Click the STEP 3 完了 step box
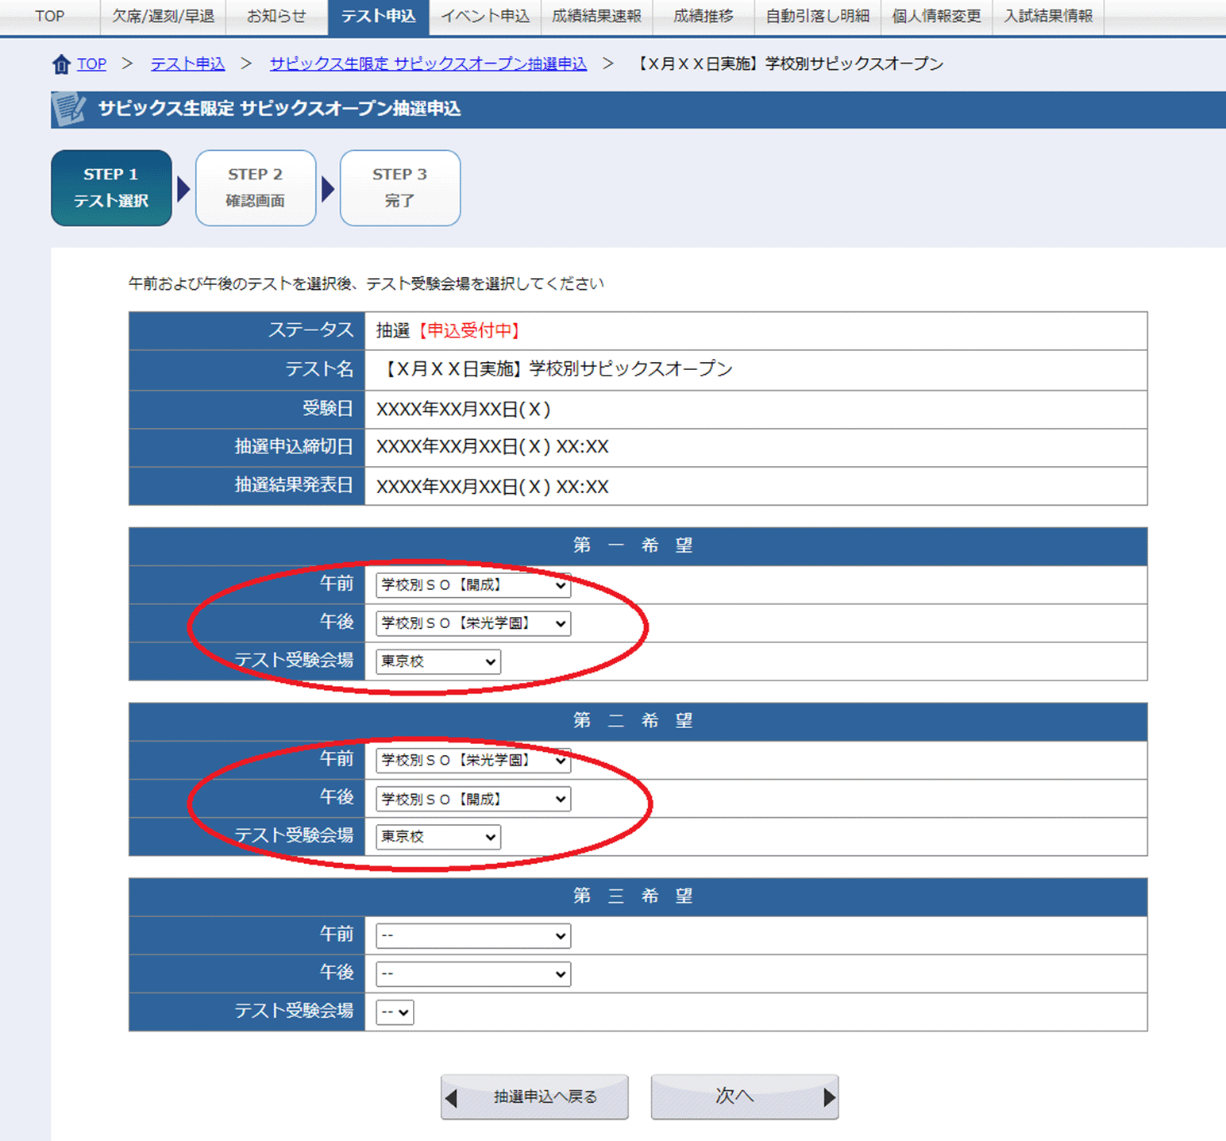 (400, 188)
